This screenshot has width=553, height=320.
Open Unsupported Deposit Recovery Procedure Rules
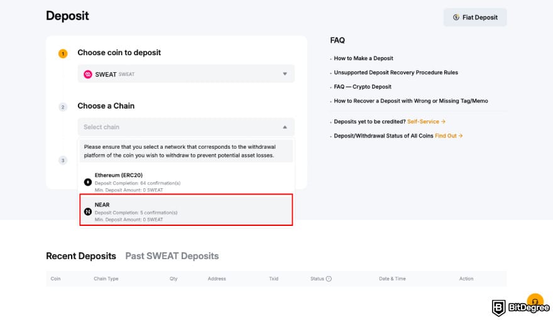(x=396, y=73)
